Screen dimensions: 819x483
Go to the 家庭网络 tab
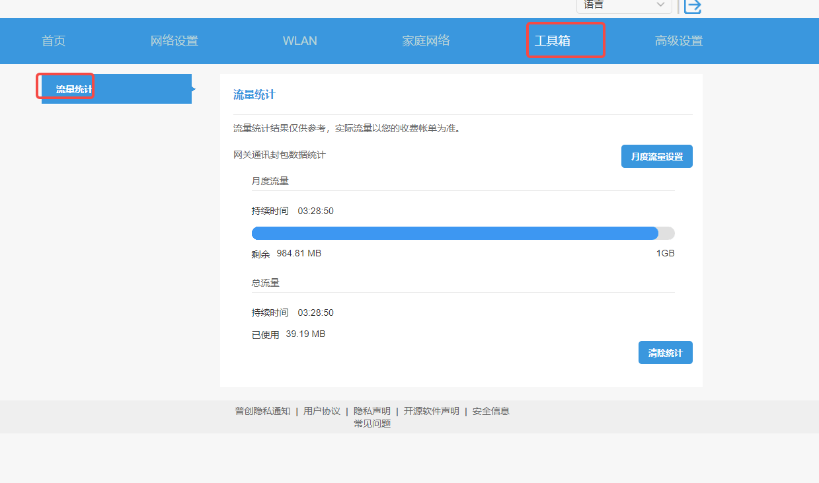point(426,40)
